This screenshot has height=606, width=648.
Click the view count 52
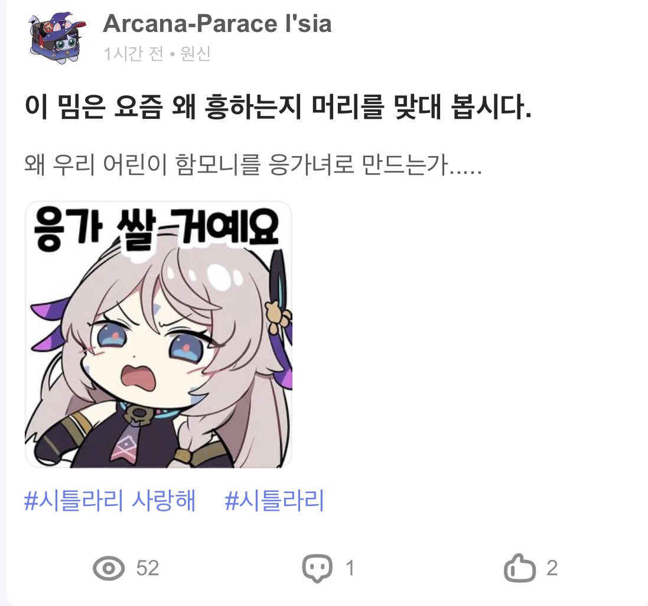coord(148,568)
